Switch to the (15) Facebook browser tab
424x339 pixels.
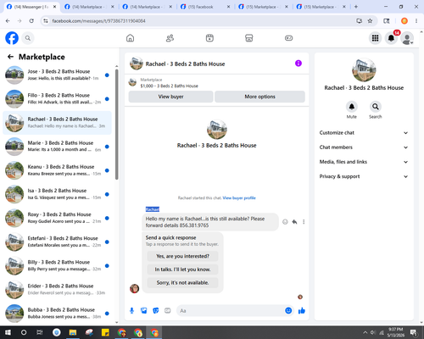point(206,7)
